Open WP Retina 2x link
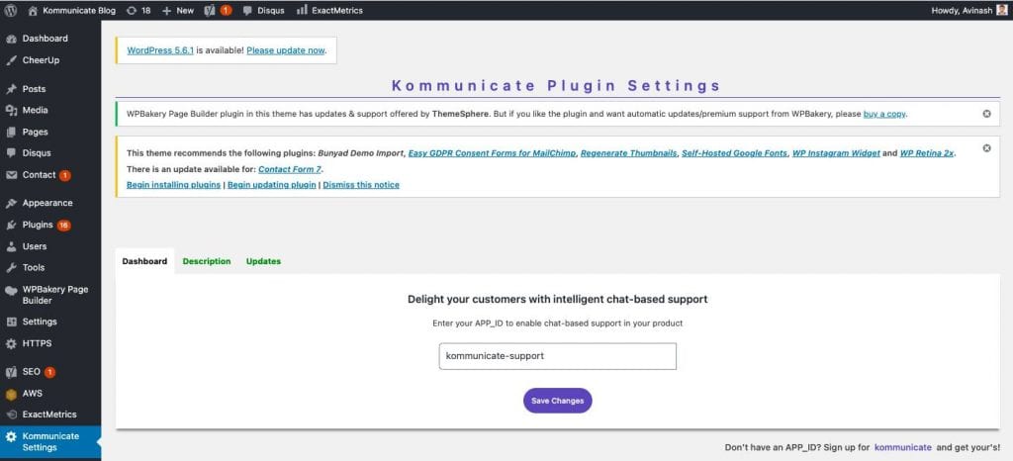Image resolution: width=1013 pixels, height=461 pixels. pos(927,153)
